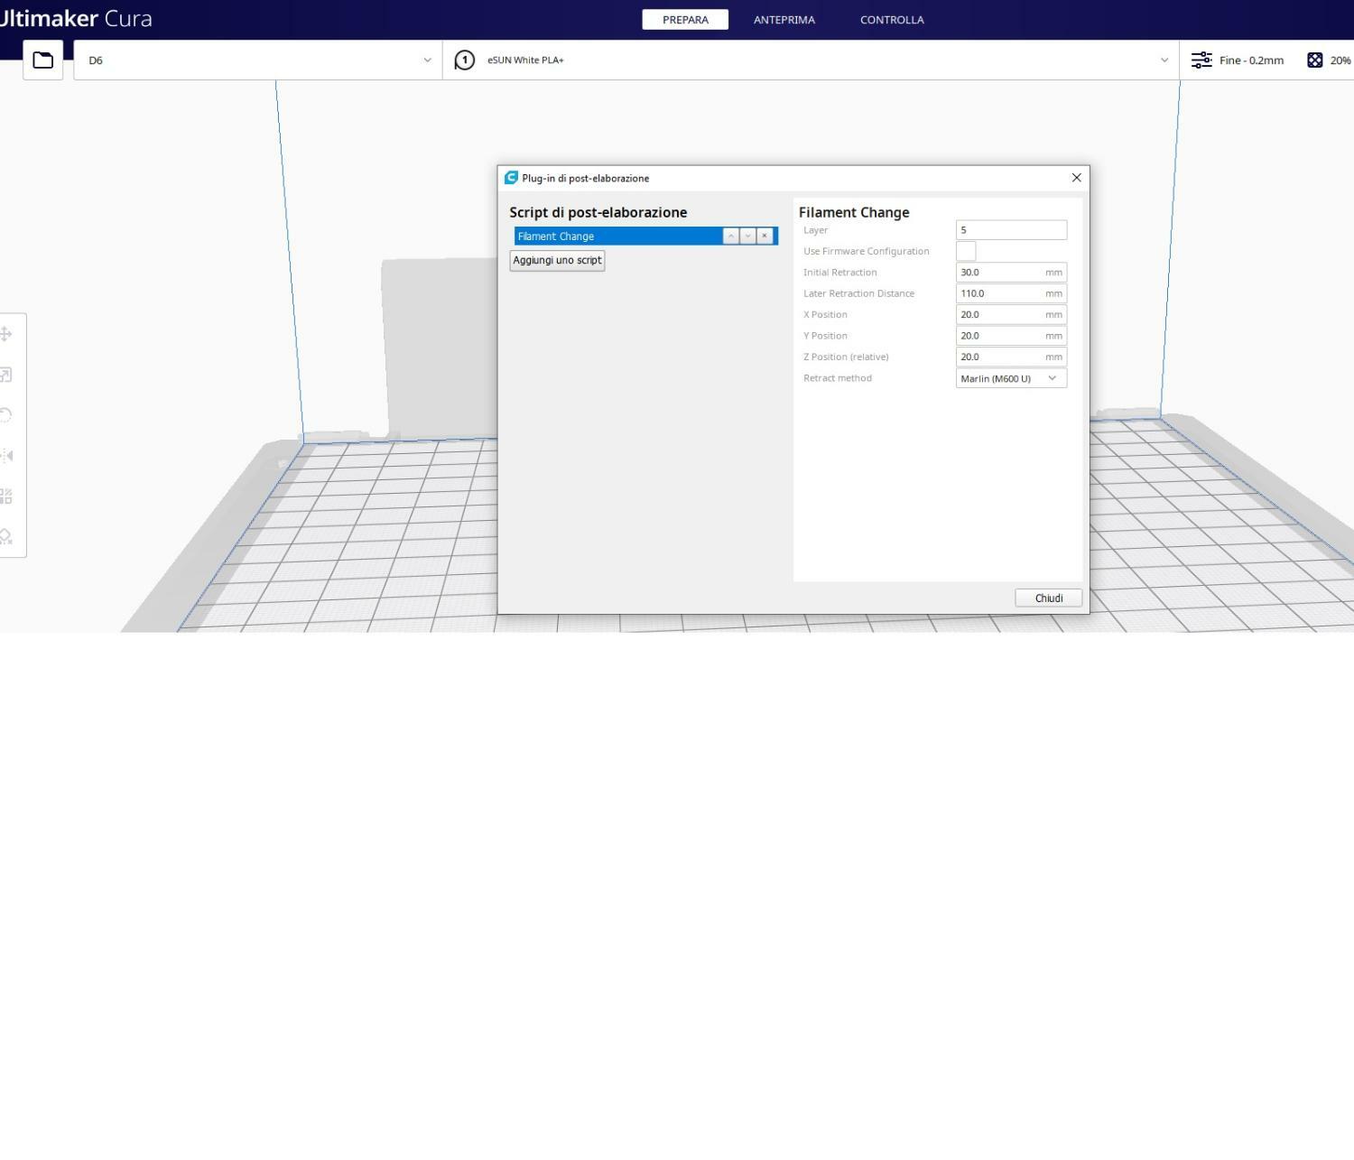Click the Aggiungi uno script button
The image size is (1354, 1160).
(x=557, y=261)
